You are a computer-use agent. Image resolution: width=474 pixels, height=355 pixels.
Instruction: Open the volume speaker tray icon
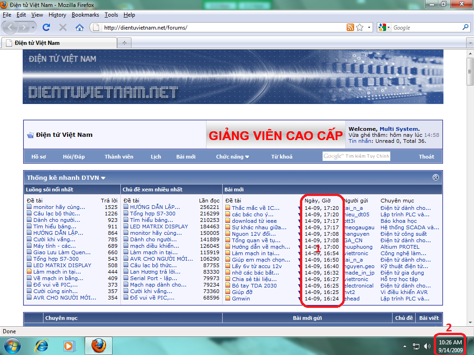427,346
